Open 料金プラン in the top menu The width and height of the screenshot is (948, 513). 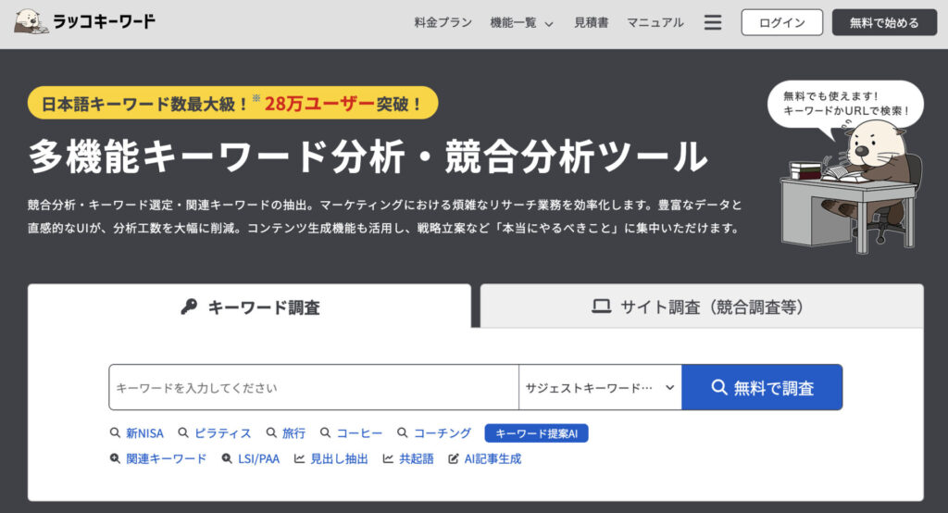click(443, 22)
